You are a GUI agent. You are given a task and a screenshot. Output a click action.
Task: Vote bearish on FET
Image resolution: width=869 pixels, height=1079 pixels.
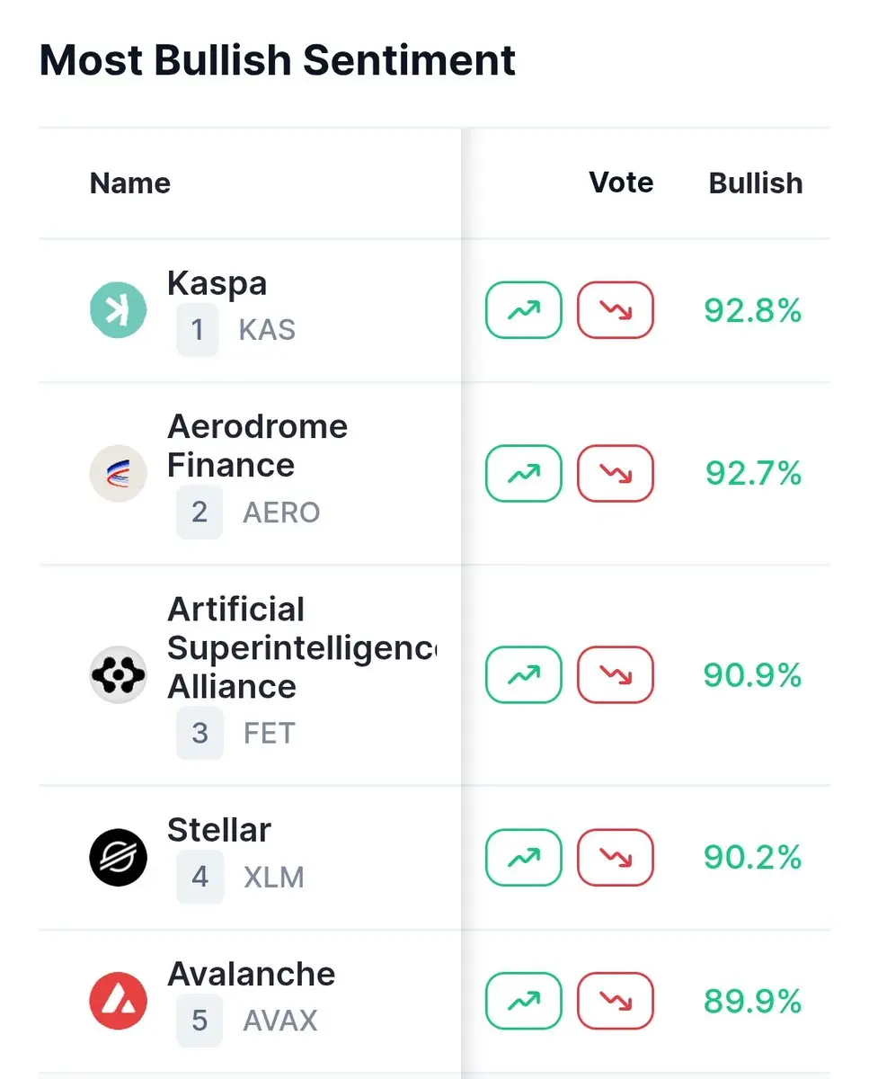tap(616, 674)
